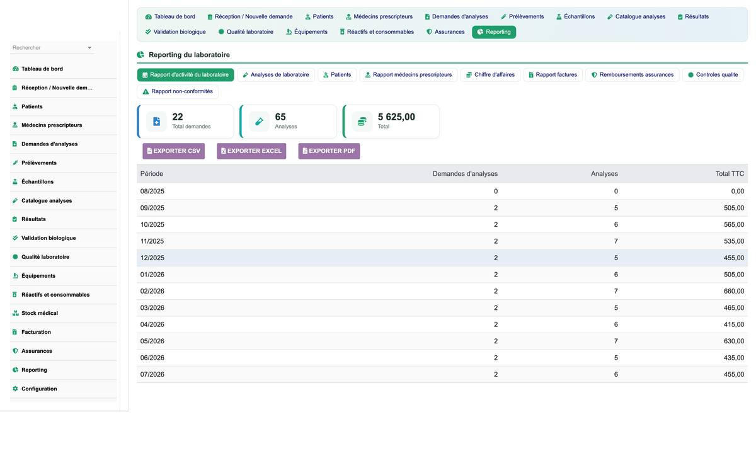
Task: Click the Stock médical sidebar icon
Action: pyautogui.click(x=15, y=313)
